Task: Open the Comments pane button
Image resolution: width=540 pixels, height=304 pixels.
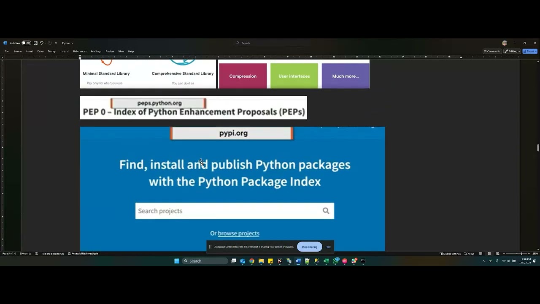Action: pyautogui.click(x=492, y=52)
